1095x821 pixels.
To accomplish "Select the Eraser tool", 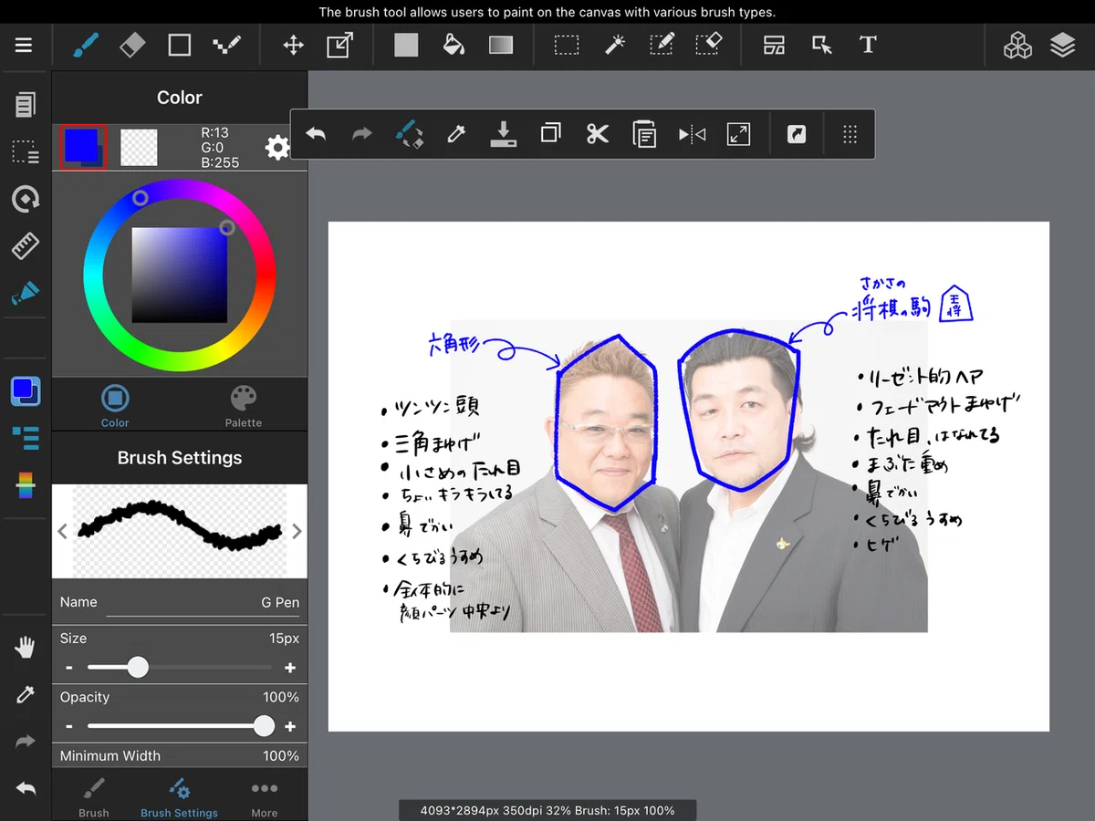I will point(133,45).
